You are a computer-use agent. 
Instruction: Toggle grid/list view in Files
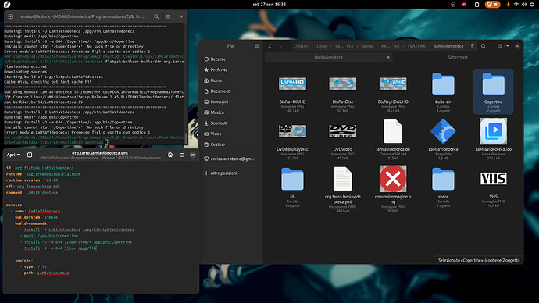tap(499, 46)
